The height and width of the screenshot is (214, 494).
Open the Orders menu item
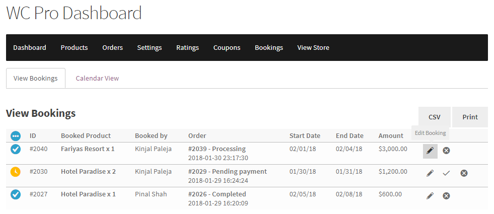click(x=112, y=48)
